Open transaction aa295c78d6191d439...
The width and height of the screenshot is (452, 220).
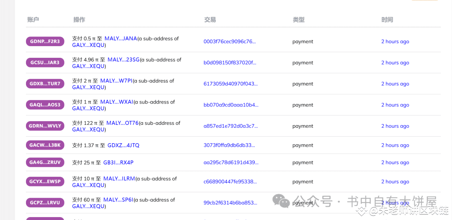coord(231,163)
